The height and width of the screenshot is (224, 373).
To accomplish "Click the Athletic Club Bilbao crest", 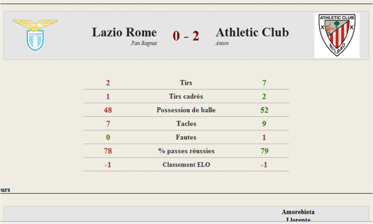I will [x=337, y=35].
